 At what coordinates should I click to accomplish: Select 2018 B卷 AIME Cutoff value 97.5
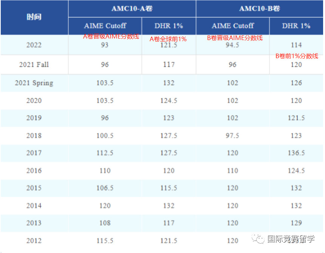232,136
